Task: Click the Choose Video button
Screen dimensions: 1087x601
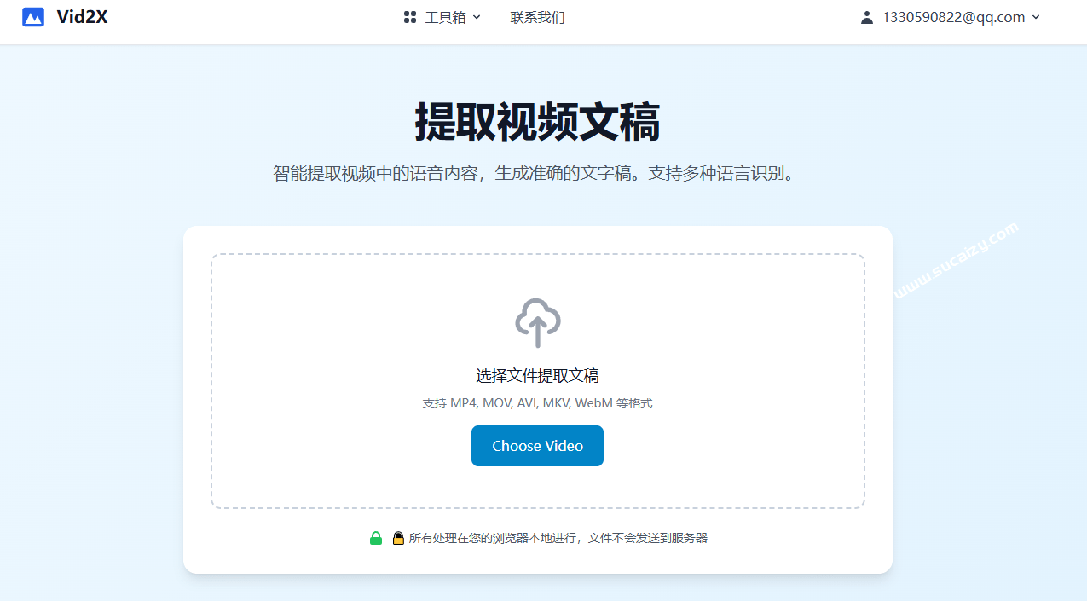Action: [537, 445]
